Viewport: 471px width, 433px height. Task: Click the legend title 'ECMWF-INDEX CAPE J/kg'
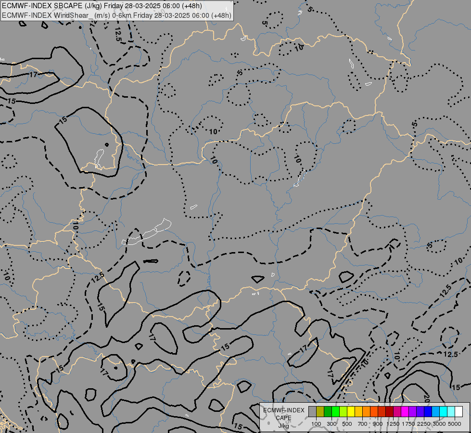283,418
